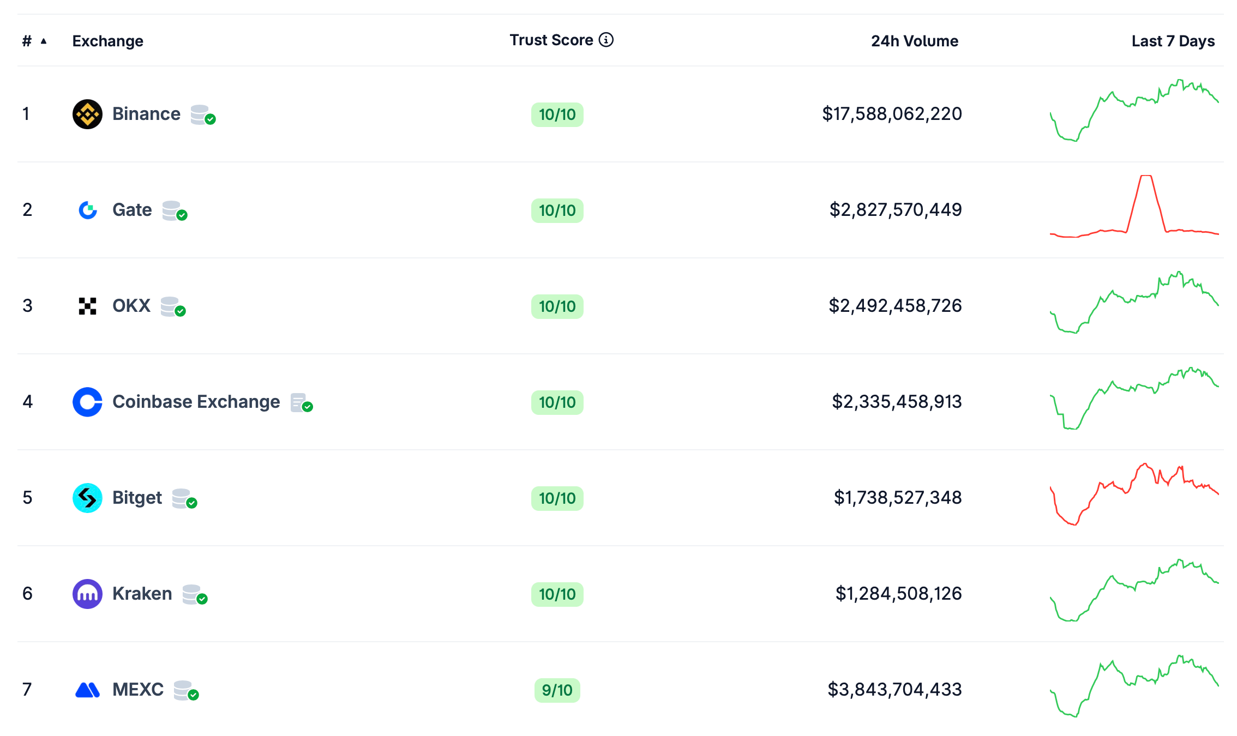
Task: Sort table by Exchange column header
Action: tap(107, 41)
